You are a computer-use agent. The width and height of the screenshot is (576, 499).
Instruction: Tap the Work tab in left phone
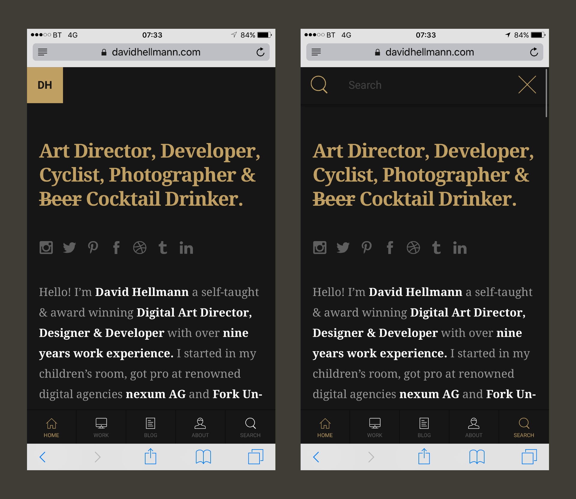[x=101, y=427]
